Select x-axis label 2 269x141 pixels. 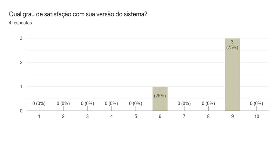coord(63,117)
